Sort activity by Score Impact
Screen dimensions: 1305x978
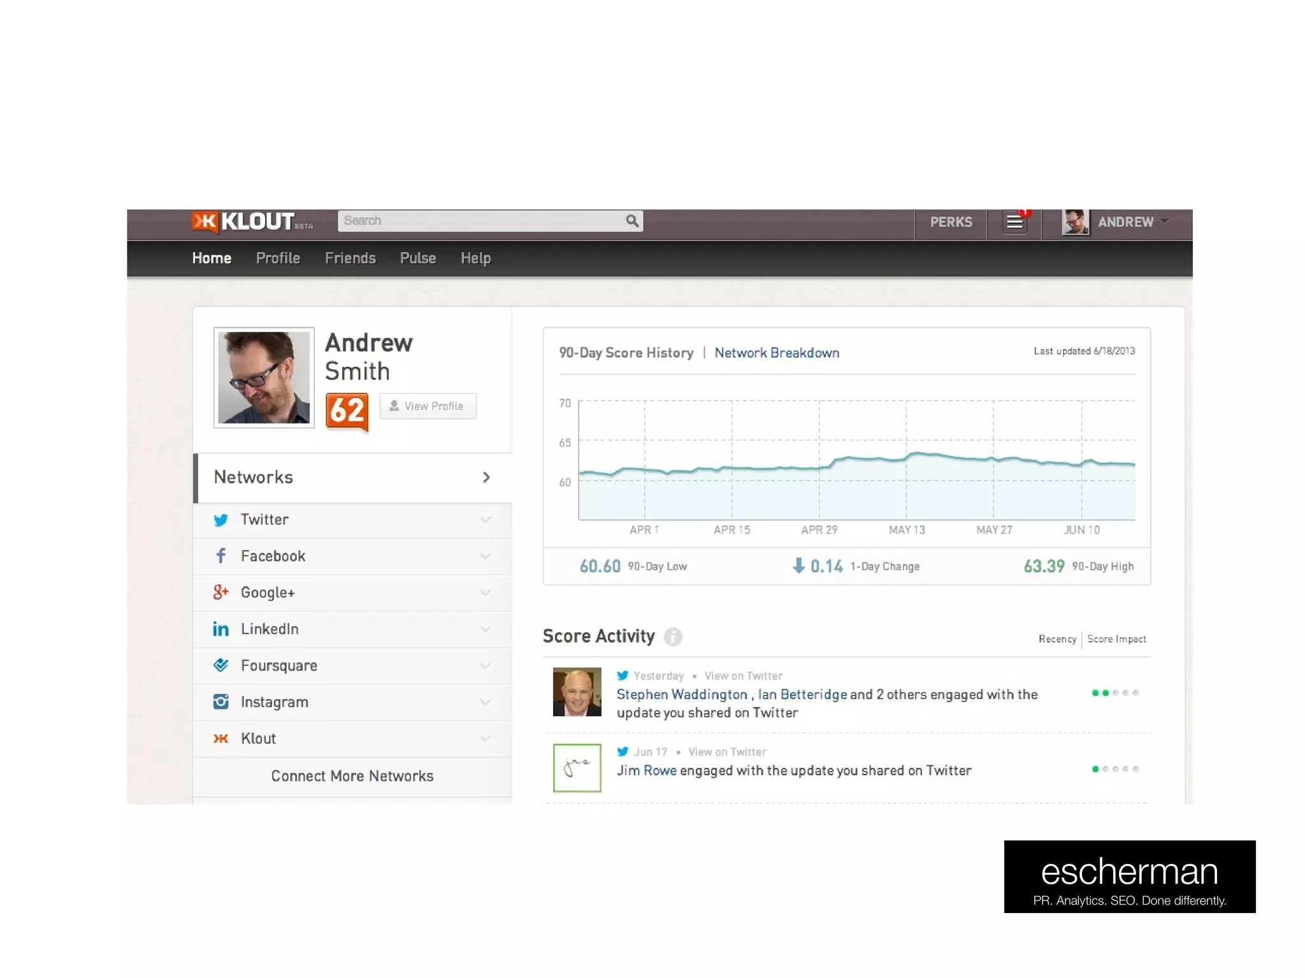click(x=1116, y=639)
